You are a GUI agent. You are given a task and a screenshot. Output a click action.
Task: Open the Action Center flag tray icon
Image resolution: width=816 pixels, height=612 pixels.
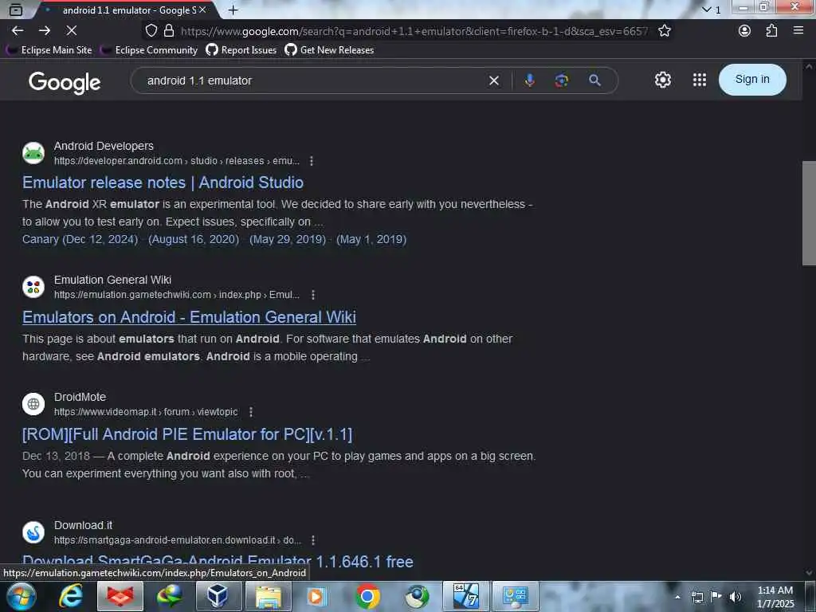click(x=716, y=597)
